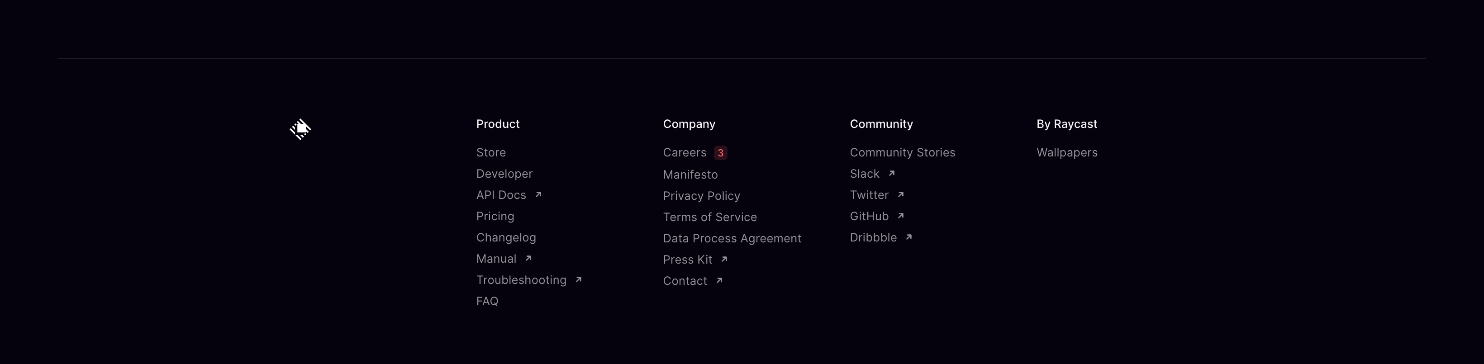Click the arrow icon beside API Docs
This screenshot has height=364, width=1484.
click(x=538, y=195)
